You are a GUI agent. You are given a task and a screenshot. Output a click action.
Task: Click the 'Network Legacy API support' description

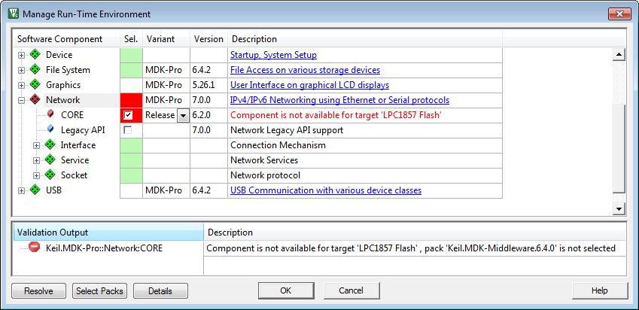coord(287,130)
